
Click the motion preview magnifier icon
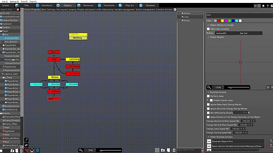point(209,87)
